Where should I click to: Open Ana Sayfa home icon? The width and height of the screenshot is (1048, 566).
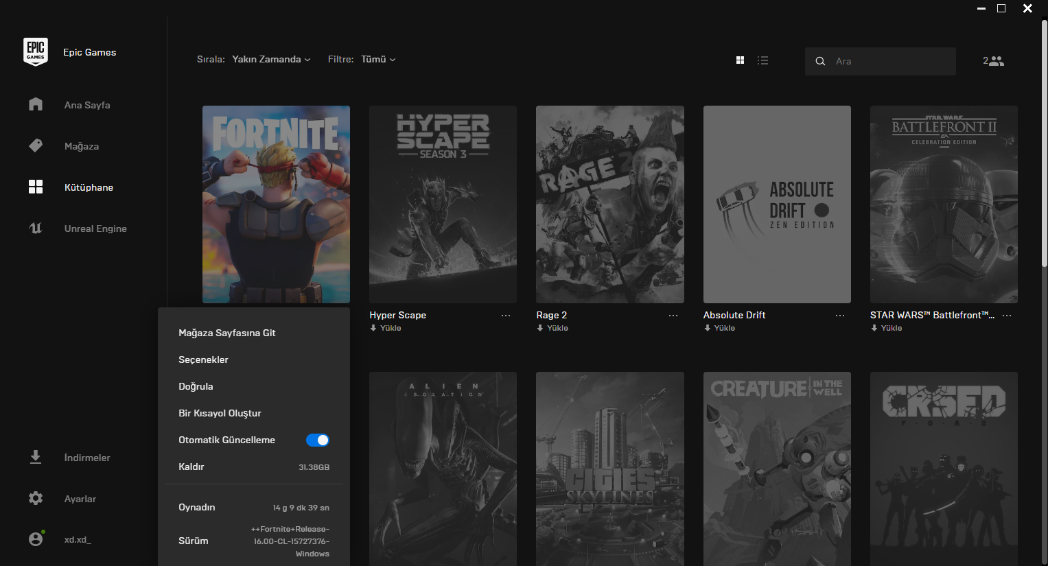pos(36,104)
